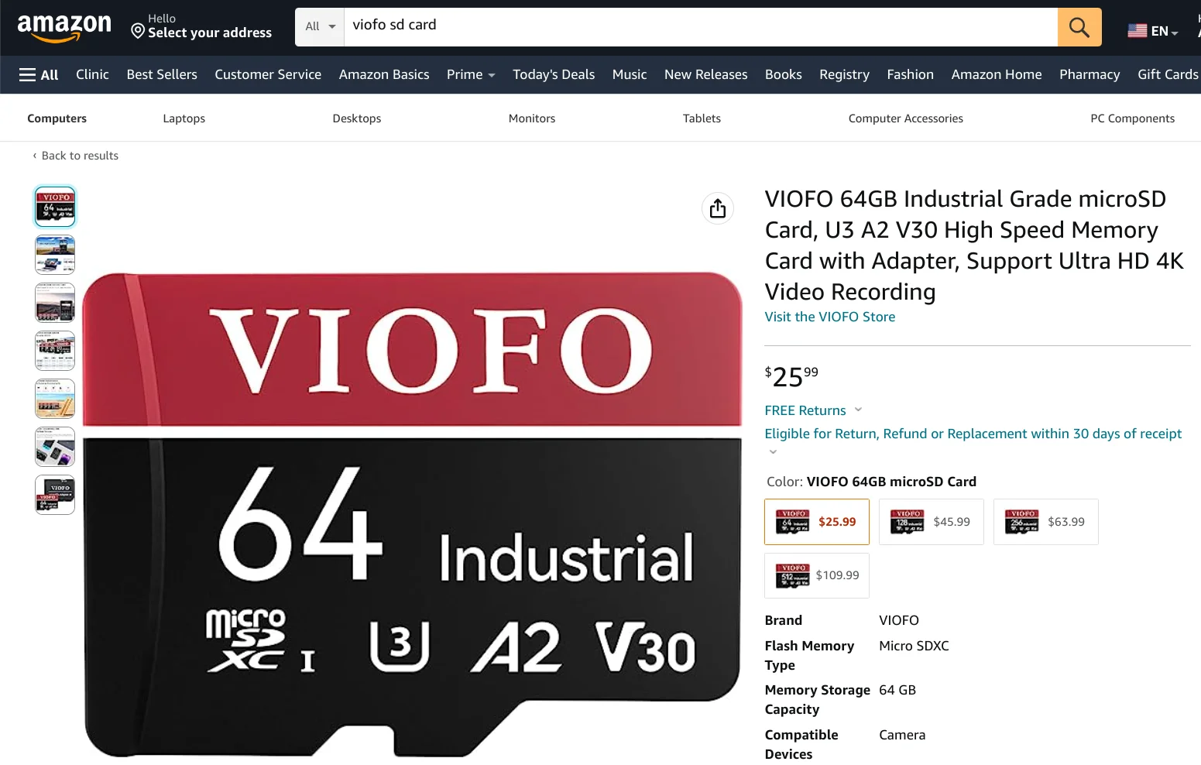Choose the $63.99 256GB card option
Image resolution: width=1201 pixels, height=765 pixels.
[1046, 522]
